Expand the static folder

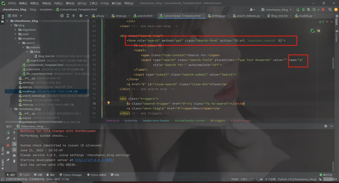[15, 34]
